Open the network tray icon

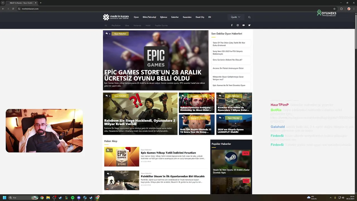[339, 198]
